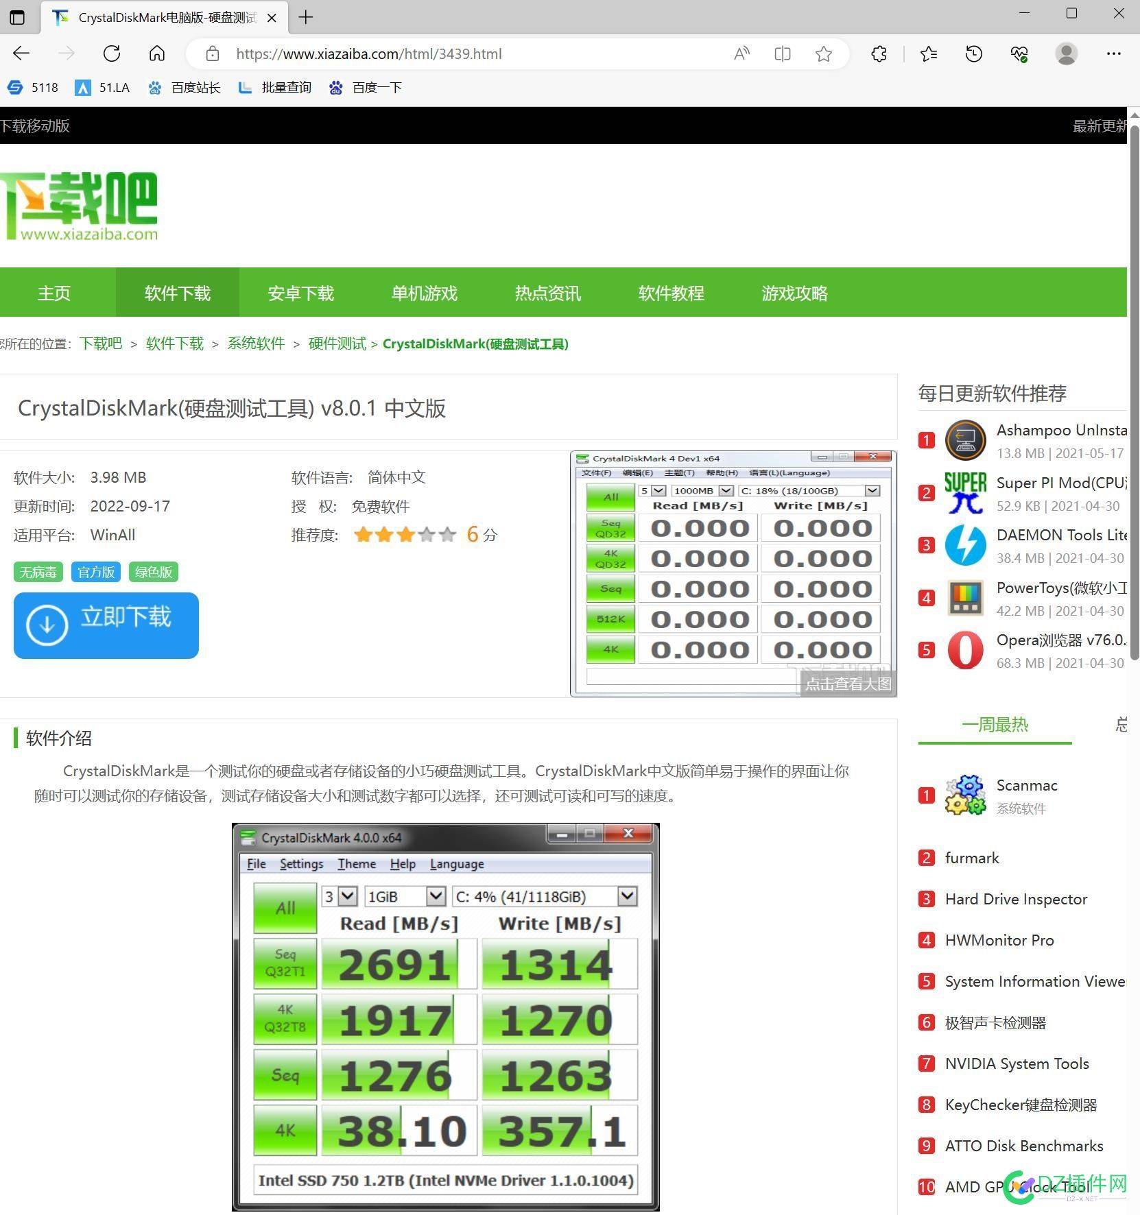This screenshot has height=1215, width=1140.
Task: Open Hard Drive Inspector link
Action: 1016,899
